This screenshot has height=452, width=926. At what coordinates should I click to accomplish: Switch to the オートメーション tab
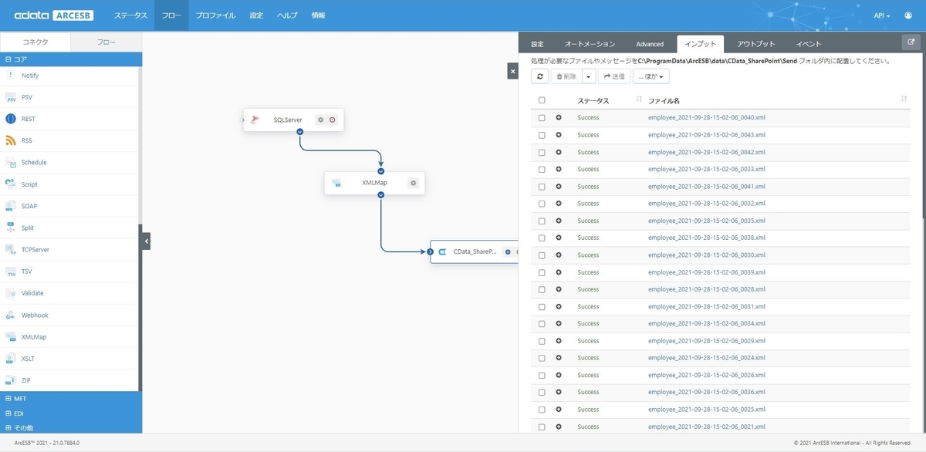(x=590, y=44)
